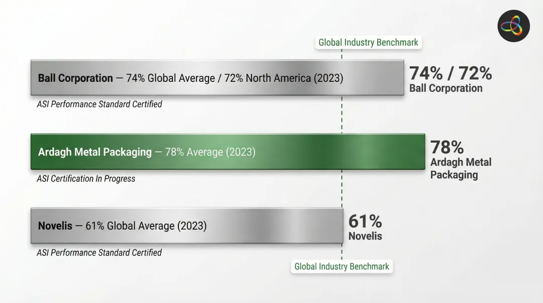
Task: Click the 'Novelis' label beside 61%
Action: (x=365, y=236)
